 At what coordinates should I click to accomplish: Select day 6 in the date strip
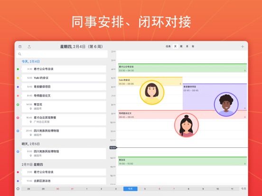point(159,189)
